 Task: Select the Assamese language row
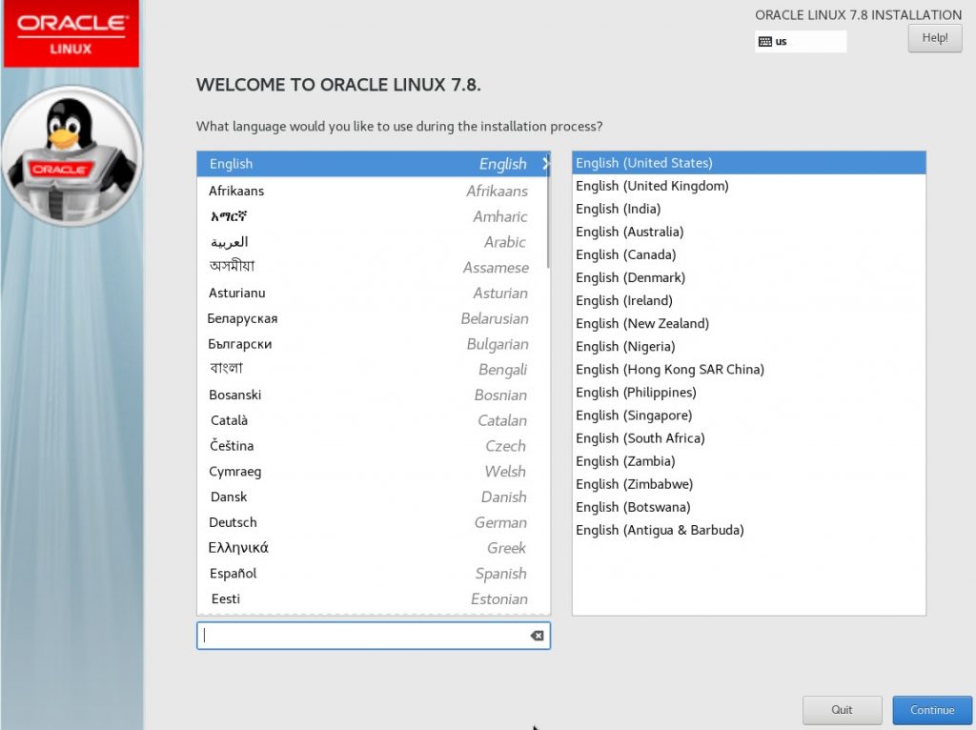tap(374, 267)
